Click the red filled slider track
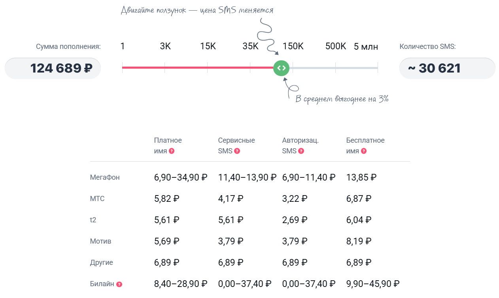Screen dimensions: 499x298 point(198,68)
